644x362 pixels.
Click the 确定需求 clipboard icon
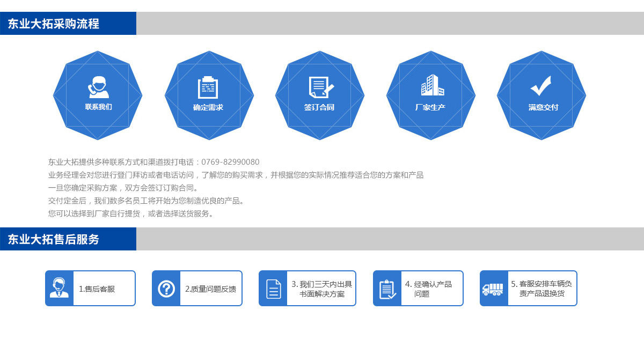(208, 87)
